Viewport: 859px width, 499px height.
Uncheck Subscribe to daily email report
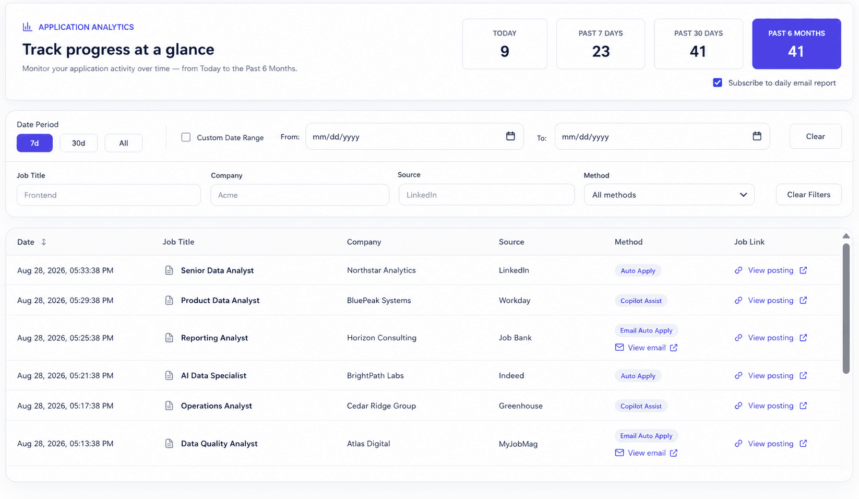[718, 82]
